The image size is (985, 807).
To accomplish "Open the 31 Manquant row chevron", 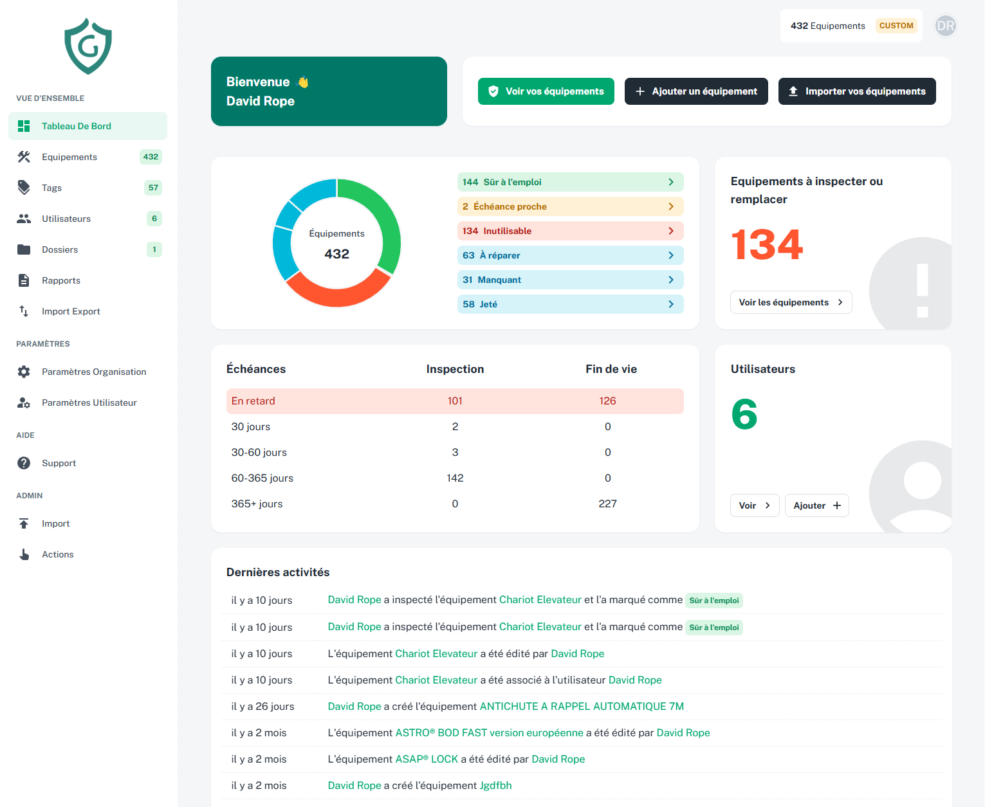I will click(x=671, y=280).
